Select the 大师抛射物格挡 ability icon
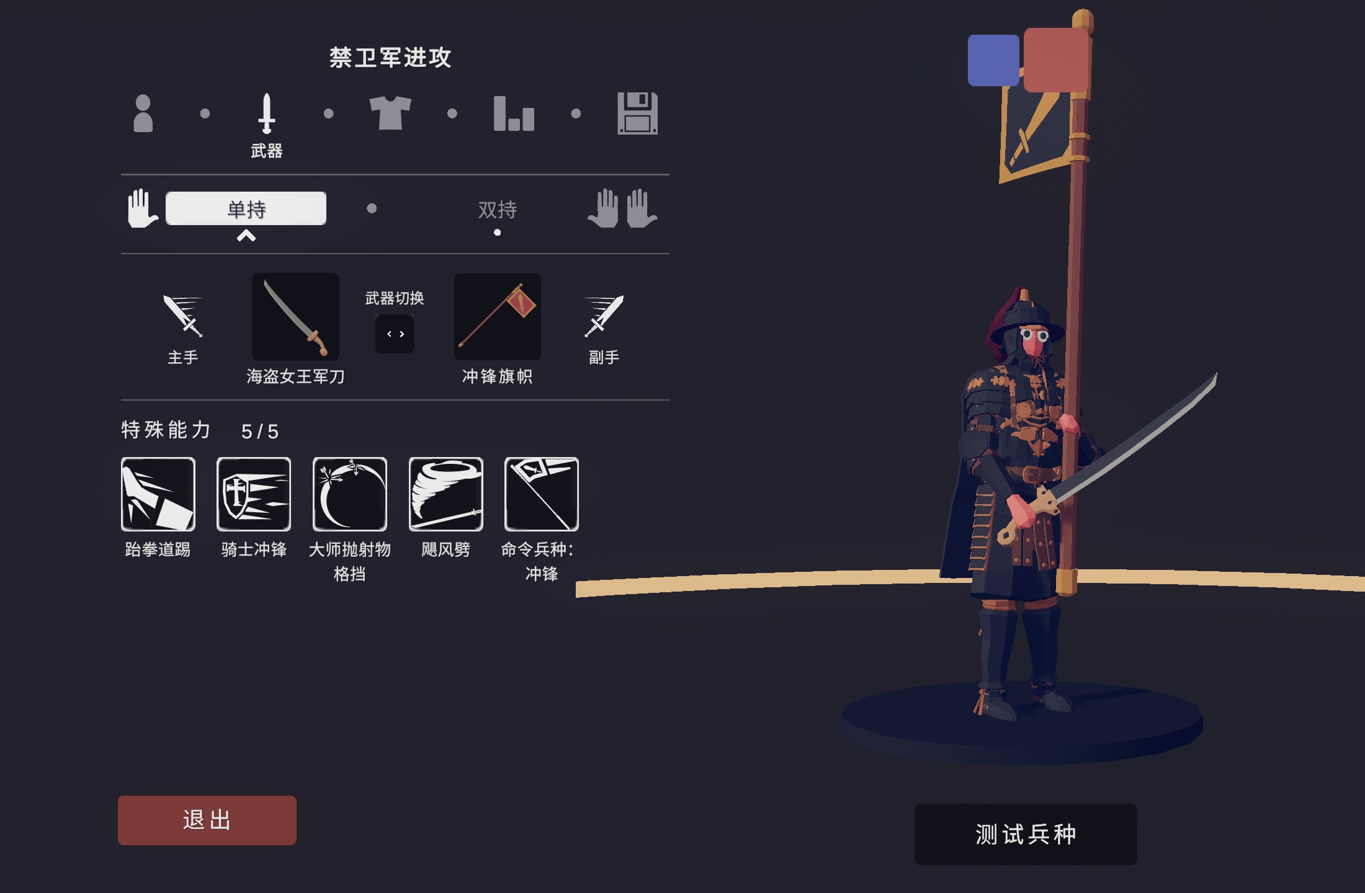Viewport: 1365px width, 893px height. (350, 494)
